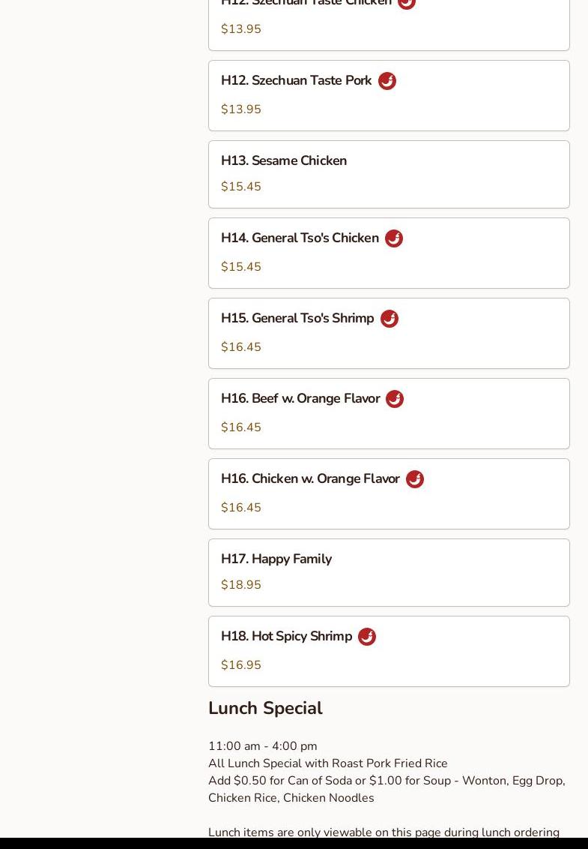Click H12 Szechuan Taste Pork title
Image resolution: width=588 pixels, height=849 pixels.
(x=296, y=80)
